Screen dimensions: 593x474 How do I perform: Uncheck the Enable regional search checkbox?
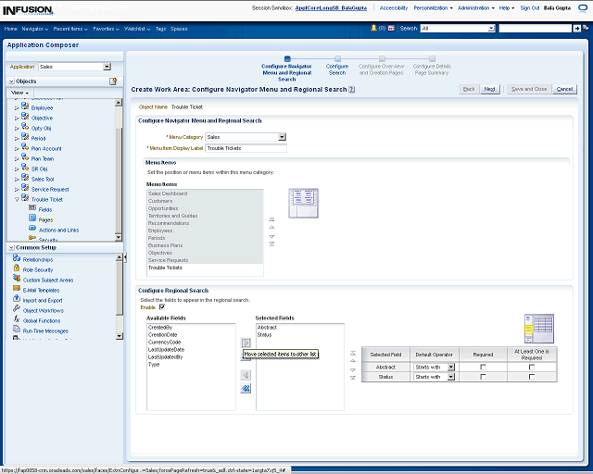(162, 306)
